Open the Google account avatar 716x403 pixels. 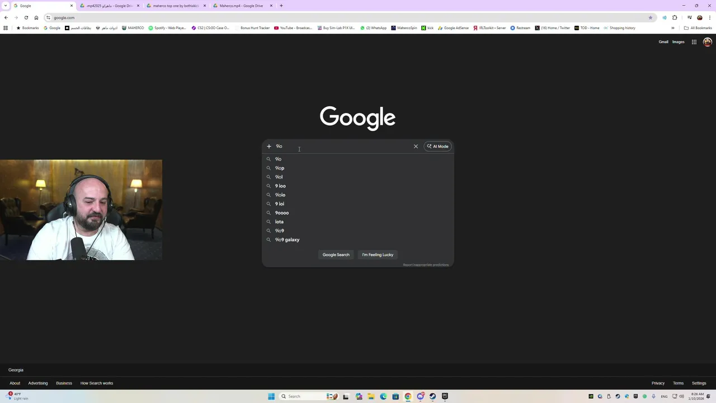tap(707, 42)
